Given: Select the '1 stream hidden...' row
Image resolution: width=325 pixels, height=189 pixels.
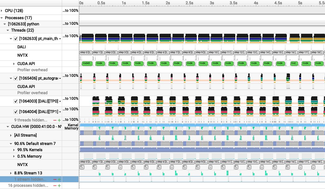Looking at the screenshot, I should pyautogui.click(x=39, y=179).
